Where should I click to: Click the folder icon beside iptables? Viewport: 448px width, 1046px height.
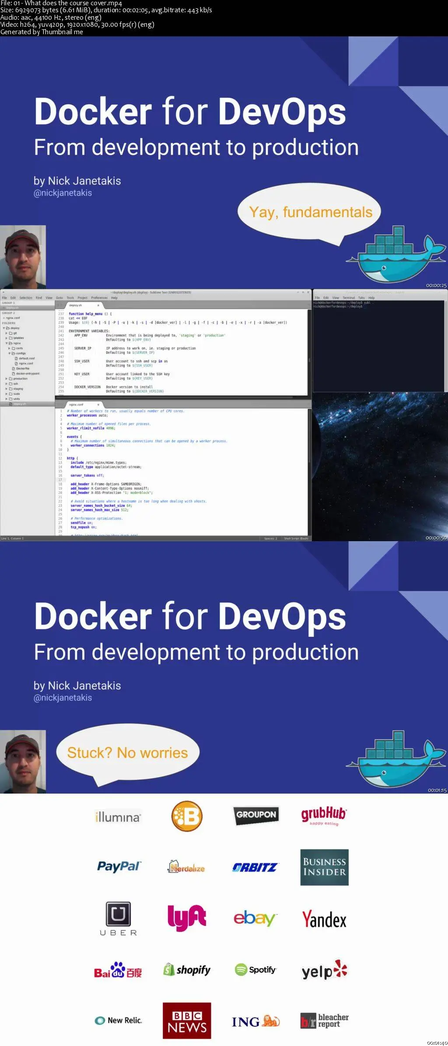pos(10,338)
